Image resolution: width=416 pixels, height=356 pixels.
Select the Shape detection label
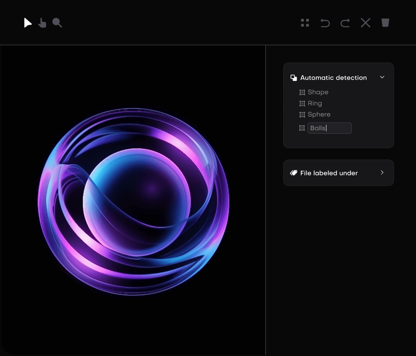(318, 92)
